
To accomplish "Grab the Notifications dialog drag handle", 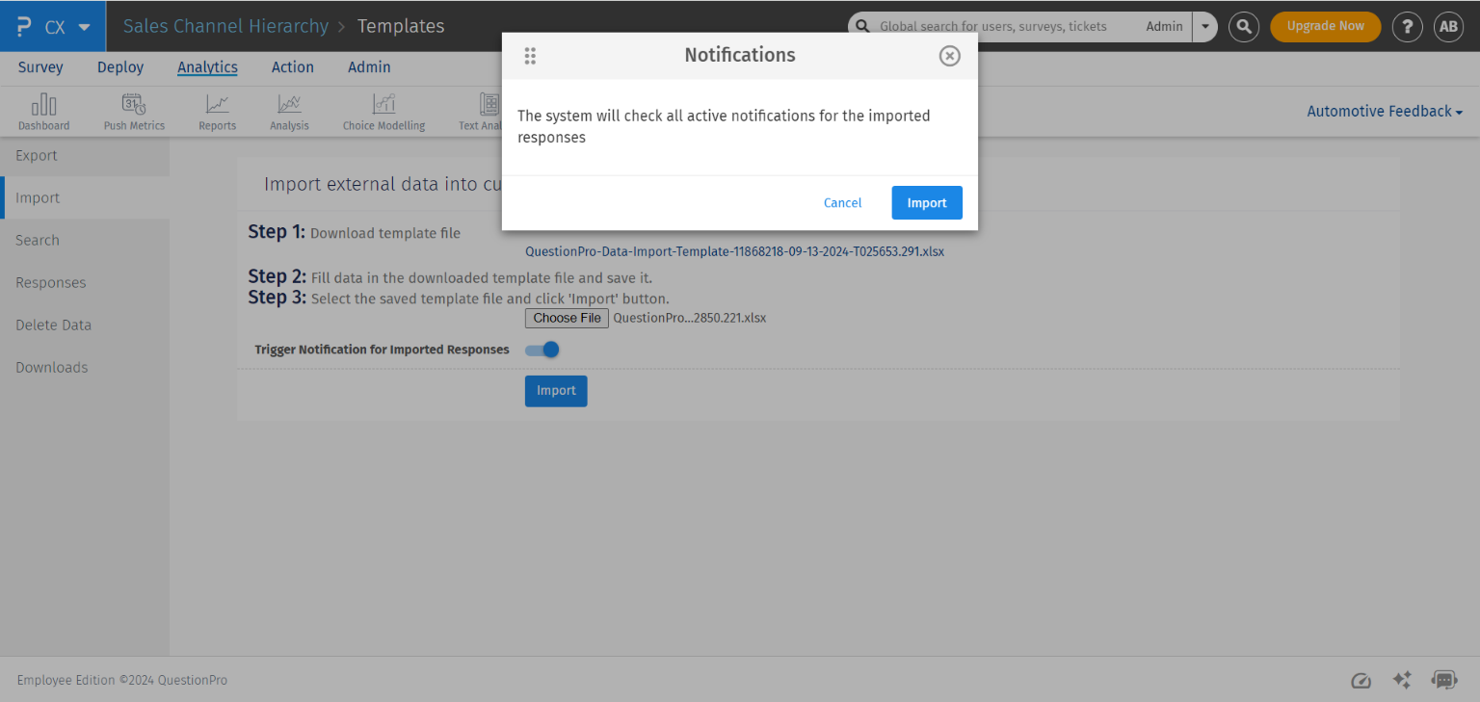I will coord(530,56).
